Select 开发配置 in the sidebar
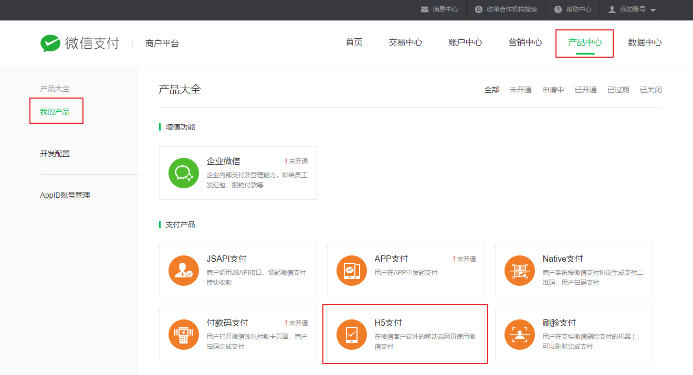The image size is (693, 375). click(55, 154)
